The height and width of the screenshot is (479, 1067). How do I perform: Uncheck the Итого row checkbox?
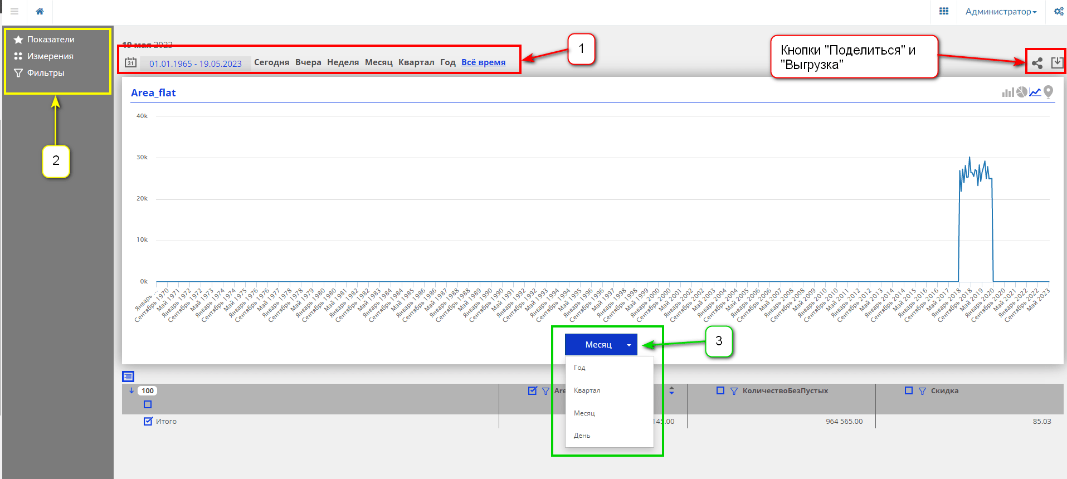(x=148, y=421)
